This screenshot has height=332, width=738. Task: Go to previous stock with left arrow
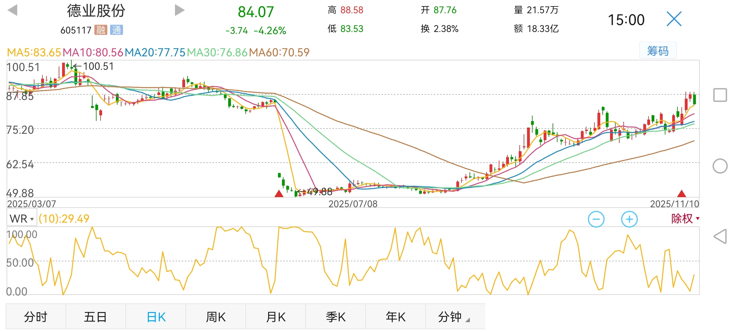click(13, 10)
